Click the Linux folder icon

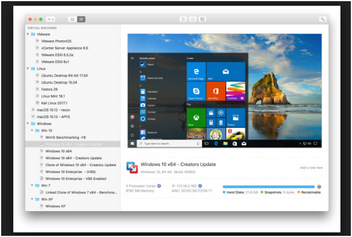click(x=33, y=69)
